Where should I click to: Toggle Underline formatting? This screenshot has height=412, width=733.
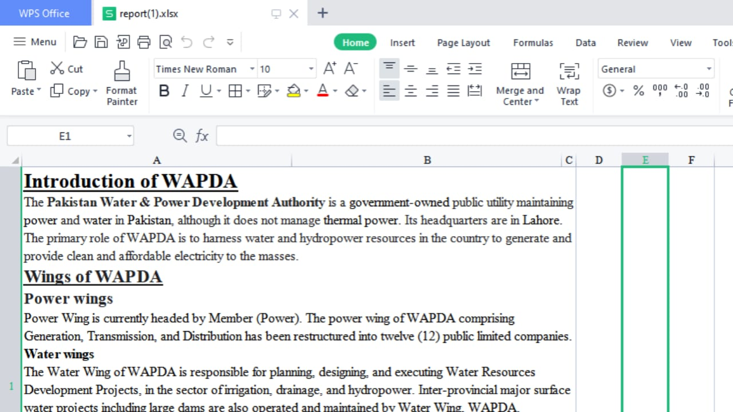pos(206,91)
